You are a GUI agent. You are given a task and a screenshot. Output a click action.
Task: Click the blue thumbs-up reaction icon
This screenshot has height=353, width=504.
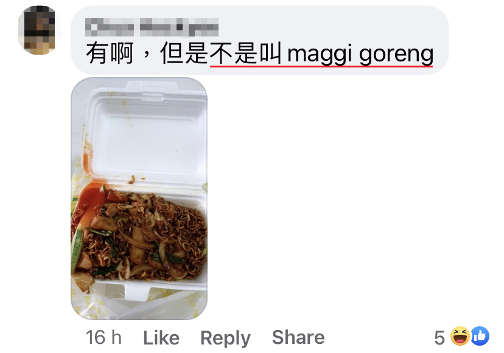tap(480, 337)
